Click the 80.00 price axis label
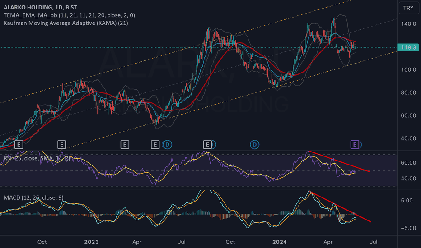The image size is (421, 248). 409,92
